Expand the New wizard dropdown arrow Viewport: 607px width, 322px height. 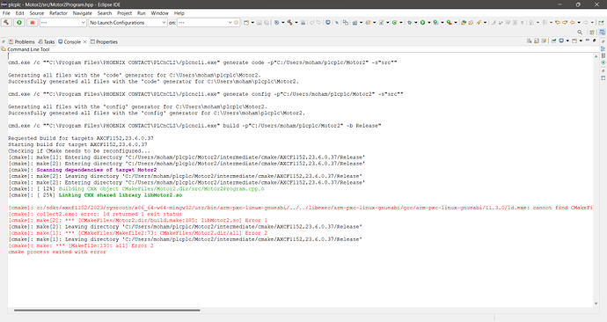point(252,23)
